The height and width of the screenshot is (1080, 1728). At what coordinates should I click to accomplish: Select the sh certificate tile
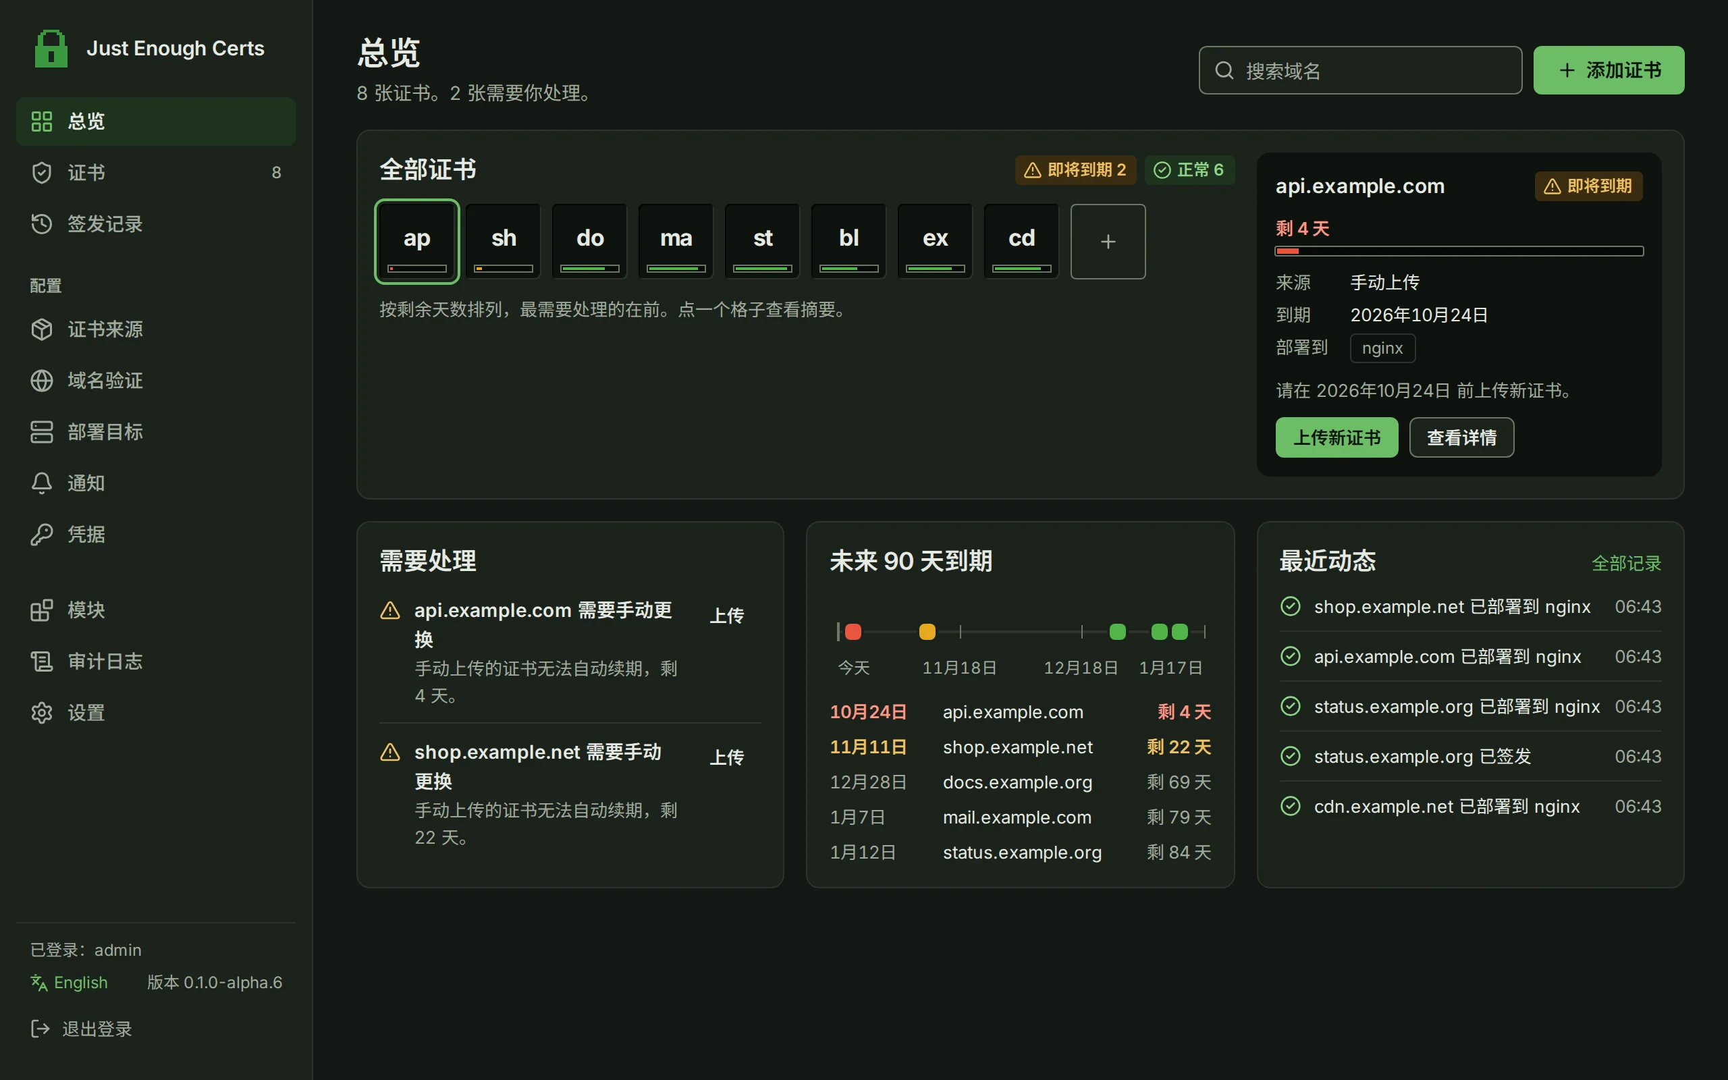(504, 242)
